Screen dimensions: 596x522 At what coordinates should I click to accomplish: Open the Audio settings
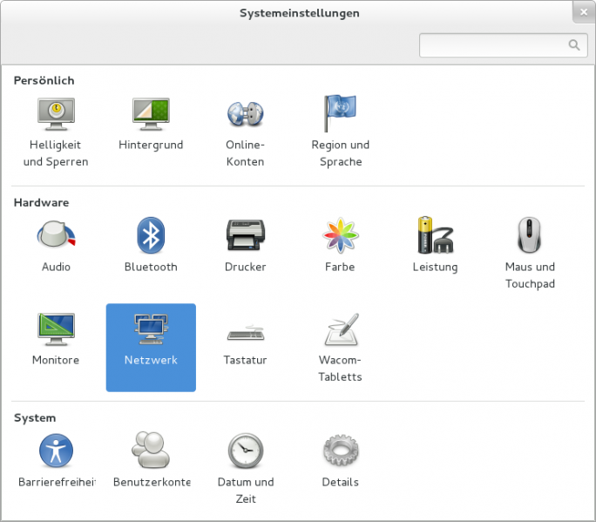tap(56, 245)
